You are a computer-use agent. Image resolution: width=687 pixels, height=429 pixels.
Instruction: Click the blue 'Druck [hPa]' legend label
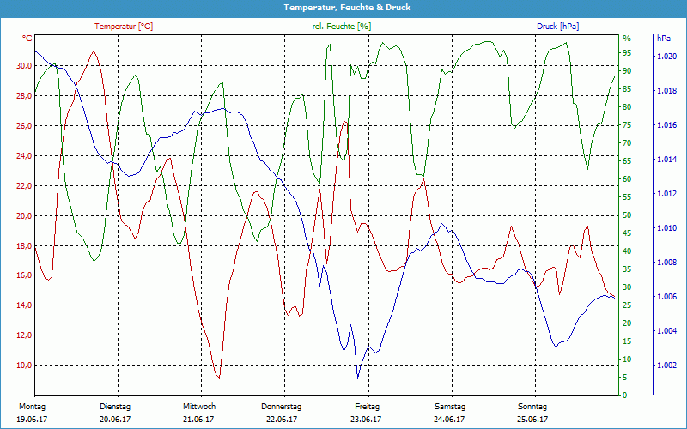coord(557,27)
